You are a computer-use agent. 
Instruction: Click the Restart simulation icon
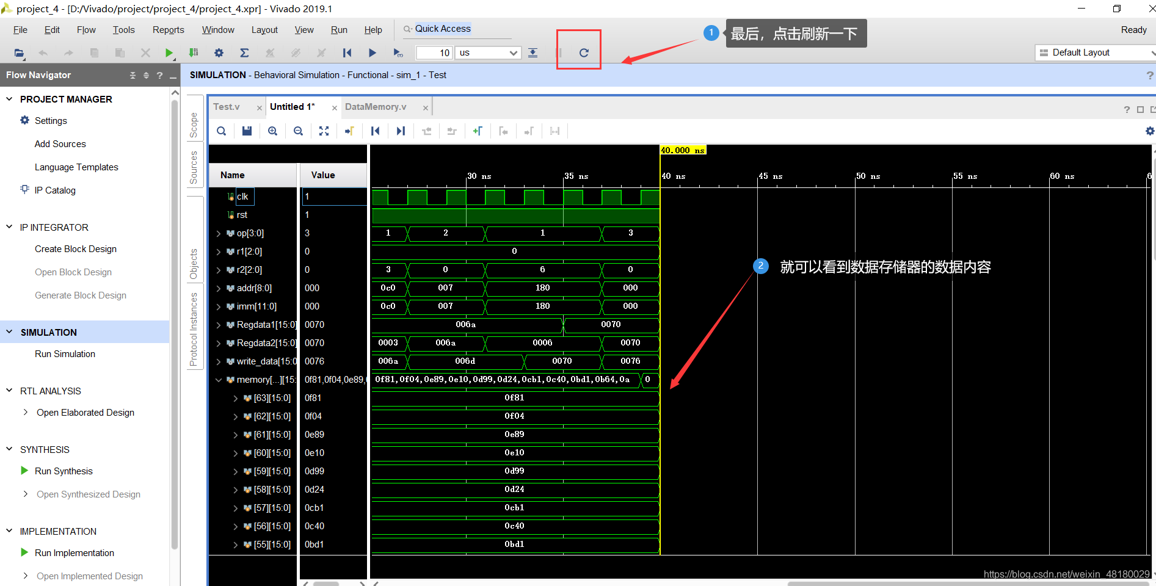[347, 53]
